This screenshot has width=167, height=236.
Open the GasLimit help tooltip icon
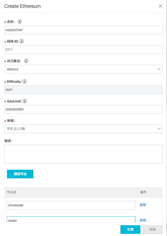pos(25,101)
